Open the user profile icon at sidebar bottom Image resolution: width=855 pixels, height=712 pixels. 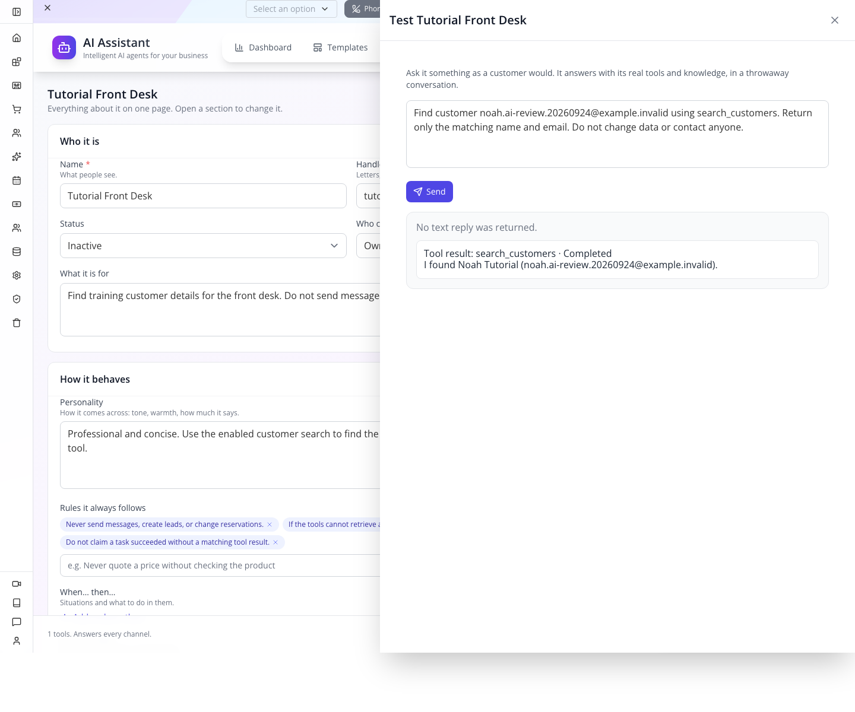pos(17,641)
